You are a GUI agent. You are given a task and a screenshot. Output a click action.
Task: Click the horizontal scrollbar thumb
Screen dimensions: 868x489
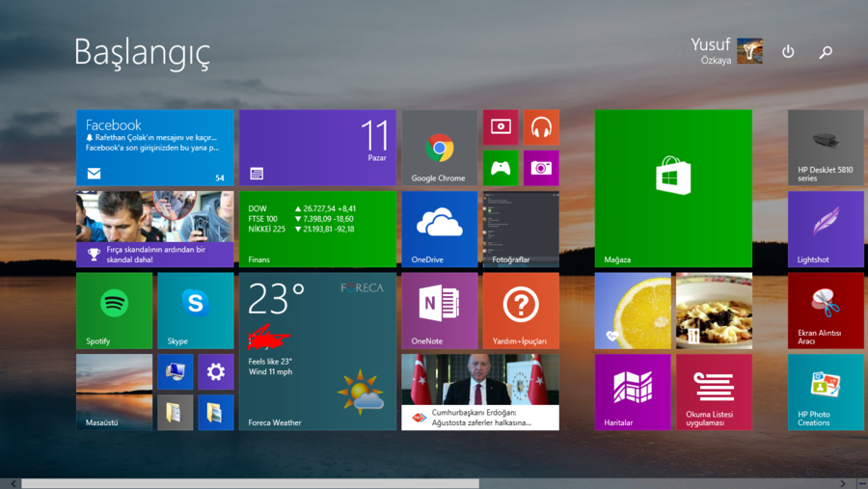pos(250,483)
